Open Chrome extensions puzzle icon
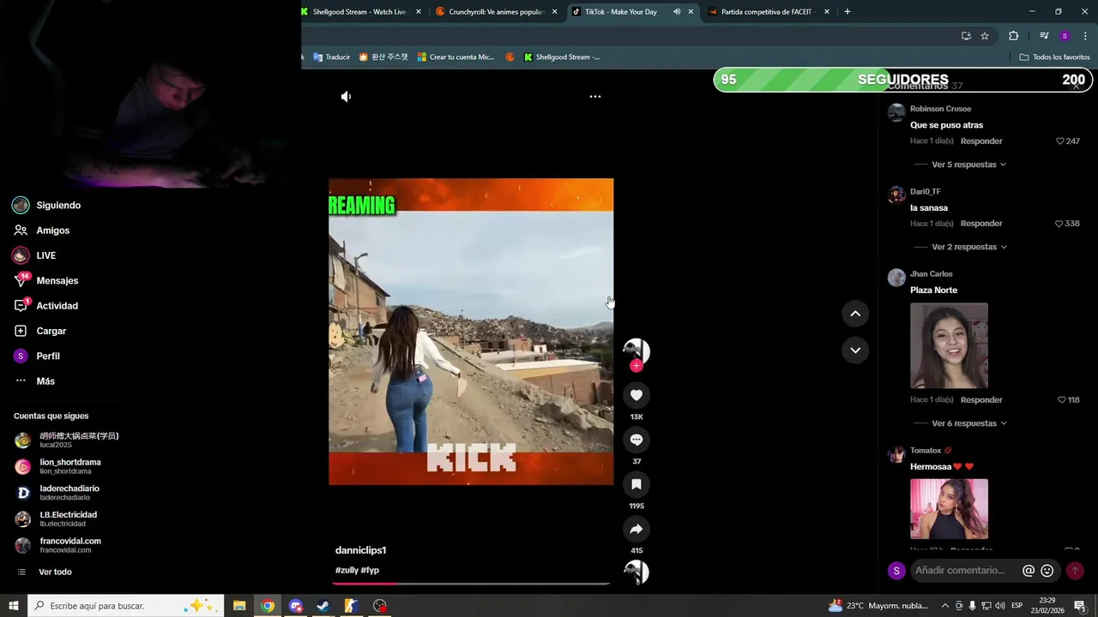 1014,36
